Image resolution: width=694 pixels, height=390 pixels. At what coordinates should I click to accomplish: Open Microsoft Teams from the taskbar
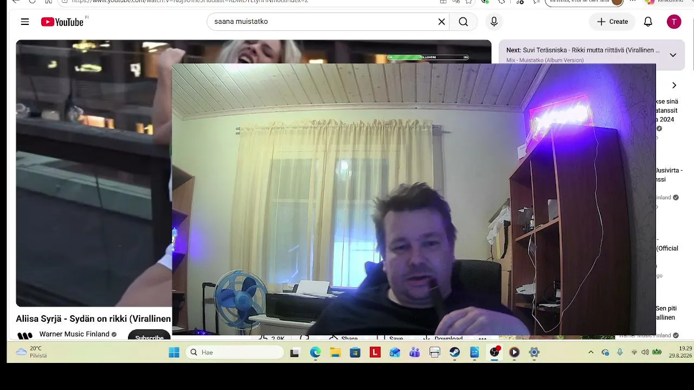(x=415, y=353)
